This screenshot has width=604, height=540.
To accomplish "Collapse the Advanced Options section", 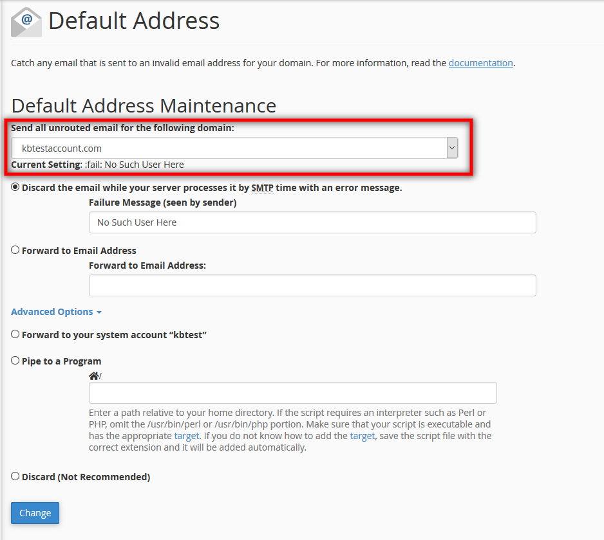I will pos(56,312).
